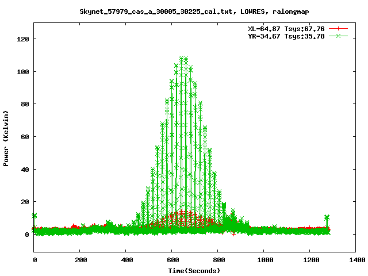Click the y-axis tick label 100
368x276 pixels.
(x=23, y=72)
